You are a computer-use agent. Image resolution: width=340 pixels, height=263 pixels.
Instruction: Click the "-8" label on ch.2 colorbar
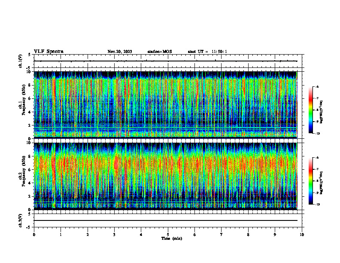pyautogui.click(x=317, y=181)
